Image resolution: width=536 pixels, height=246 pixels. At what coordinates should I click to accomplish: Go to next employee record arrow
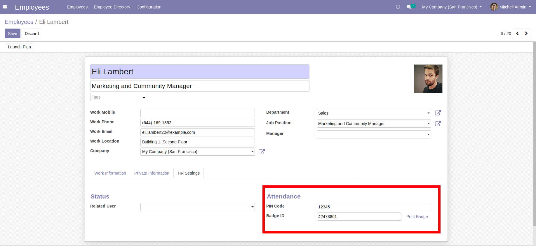[x=526, y=34]
